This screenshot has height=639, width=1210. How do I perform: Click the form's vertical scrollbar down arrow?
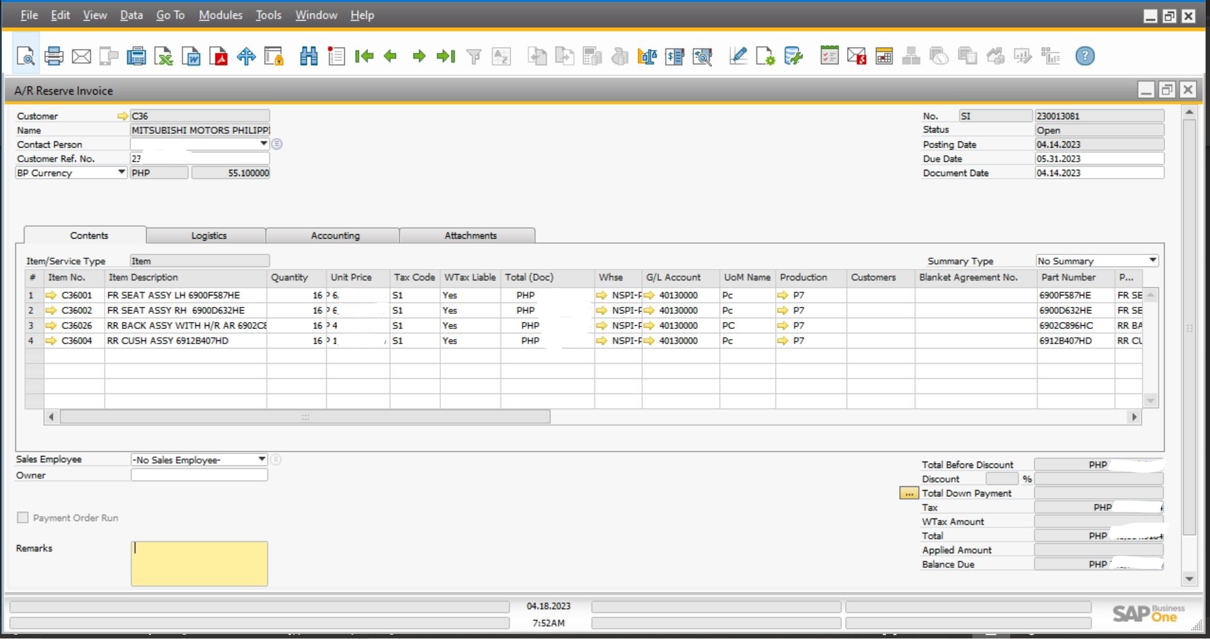point(1190,578)
